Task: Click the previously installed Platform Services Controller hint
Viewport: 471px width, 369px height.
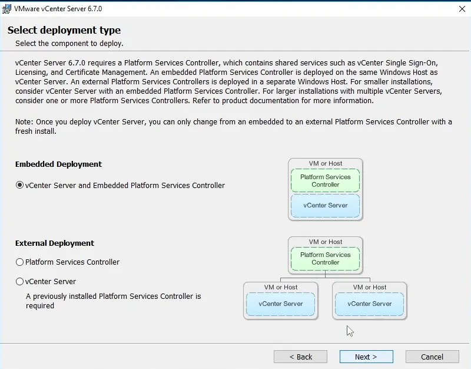Action: coord(113,301)
